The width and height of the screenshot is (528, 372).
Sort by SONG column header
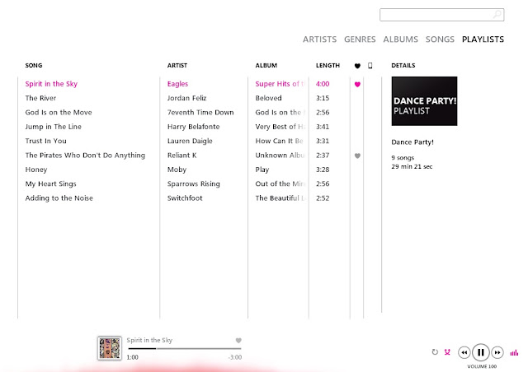pos(34,65)
